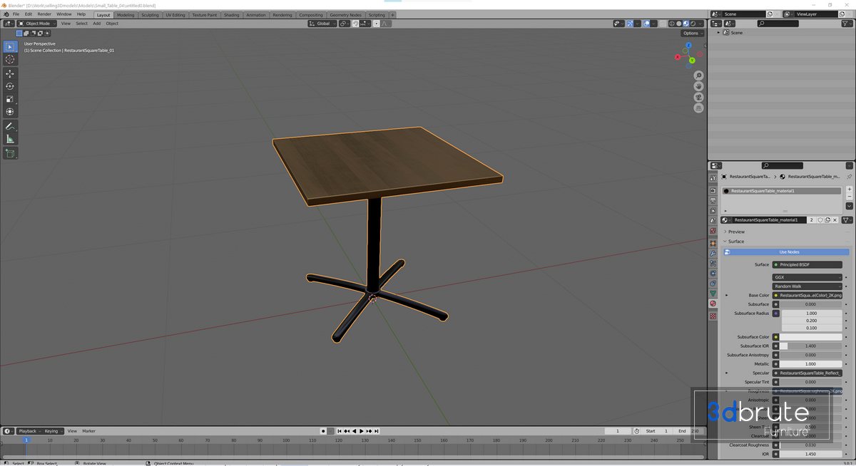Select the Rotate tool
Image resolution: width=856 pixels, height=466 pixels.
pos(10,86)
